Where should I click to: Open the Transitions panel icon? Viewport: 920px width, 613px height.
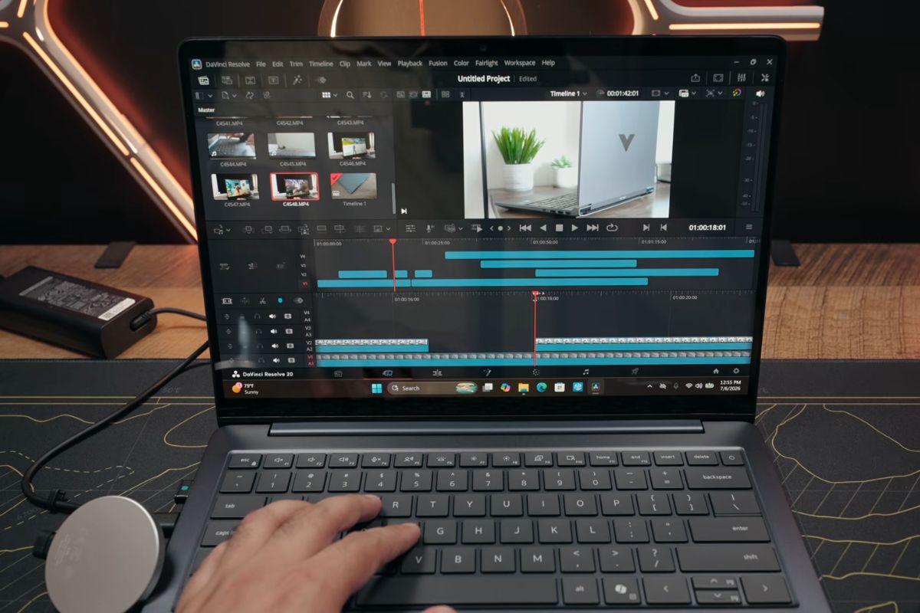click(x=250, y=80)
